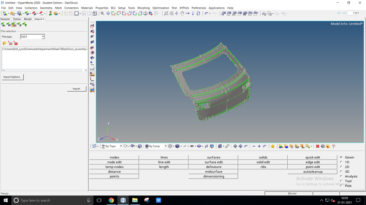Click the red delete X icon

point(317,146)
